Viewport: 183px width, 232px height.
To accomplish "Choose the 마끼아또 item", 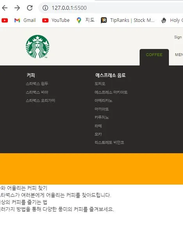I will (102, 109).
